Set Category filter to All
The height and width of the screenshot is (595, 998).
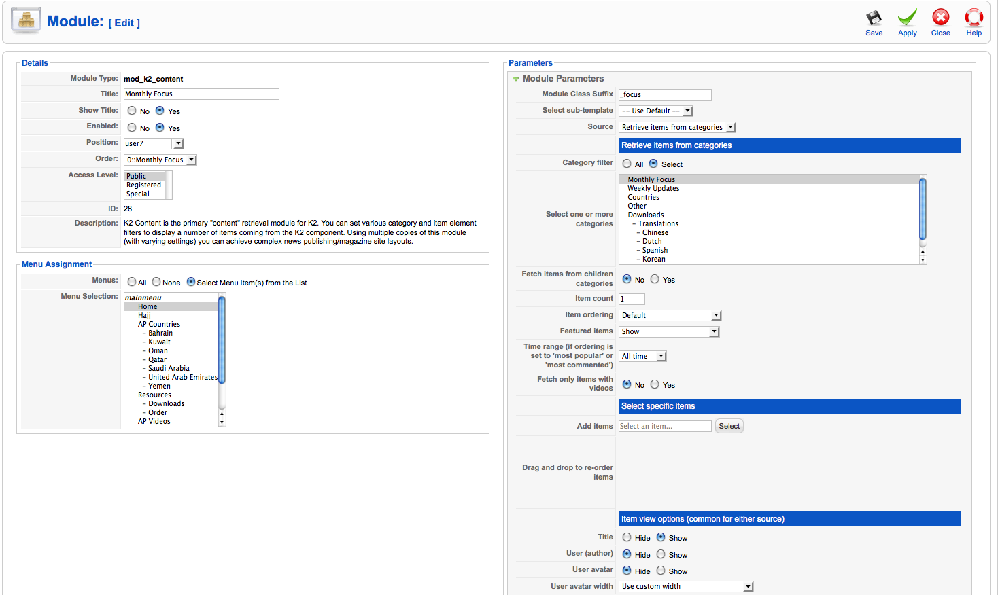tap(625, 164)
